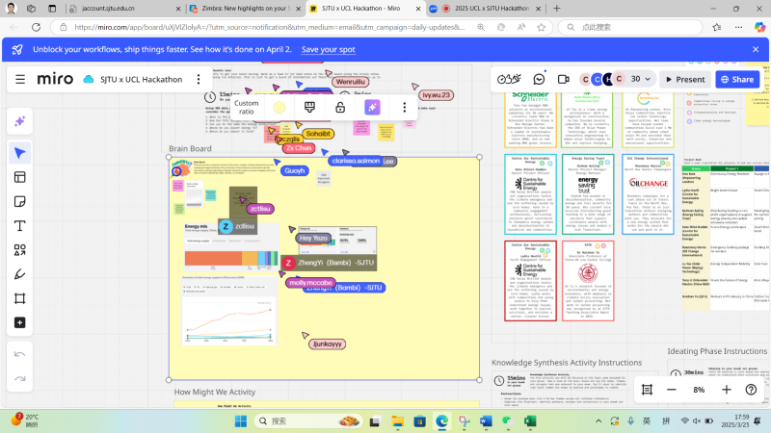This screenshot has height=433, width=771.
Task: Open more tools plus button
Action: click(19, 322)
